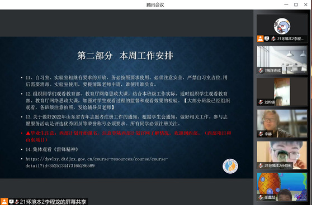Click muted mic icon on 张鑫喆 tile
The height and width of the screenshot is (205, 312).
(x=261, y=197)
